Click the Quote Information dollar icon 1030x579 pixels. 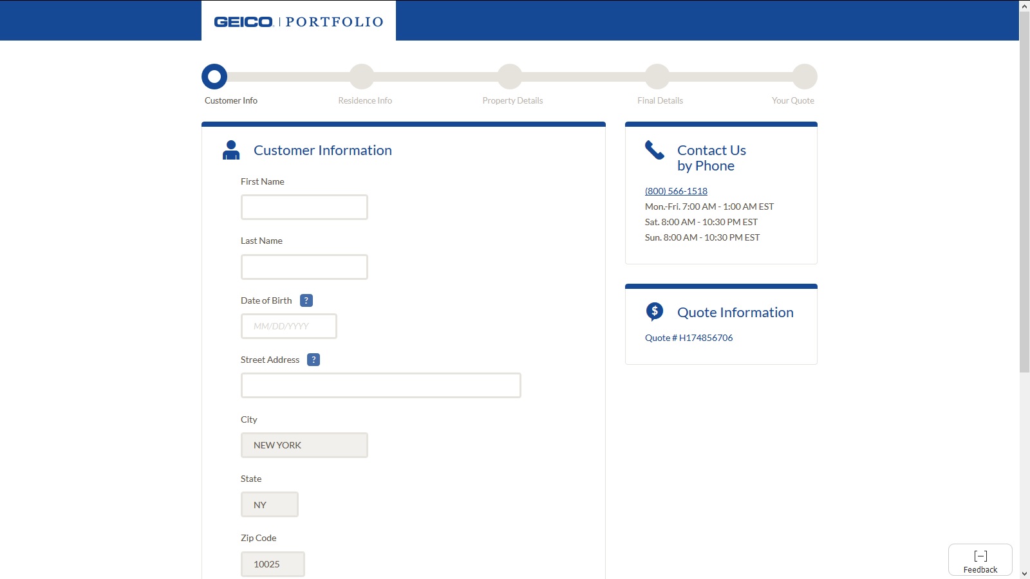[654, 312]
